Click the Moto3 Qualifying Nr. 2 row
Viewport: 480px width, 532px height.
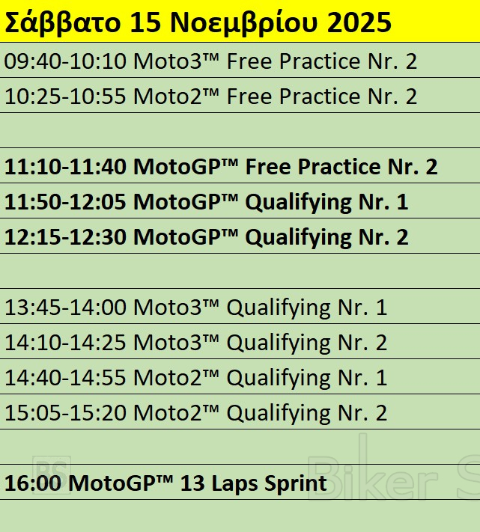pyautogui.click(x=195, y=343)
